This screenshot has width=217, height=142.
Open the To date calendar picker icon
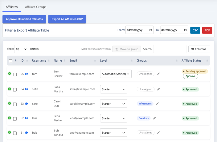click(185, 30)
